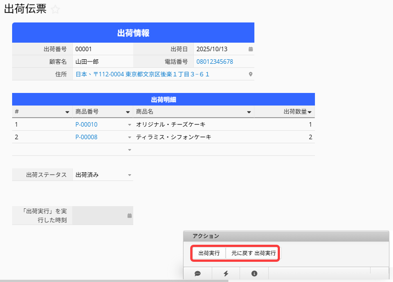Open the 商品名 column header dropdown

[x=249, y=112]
